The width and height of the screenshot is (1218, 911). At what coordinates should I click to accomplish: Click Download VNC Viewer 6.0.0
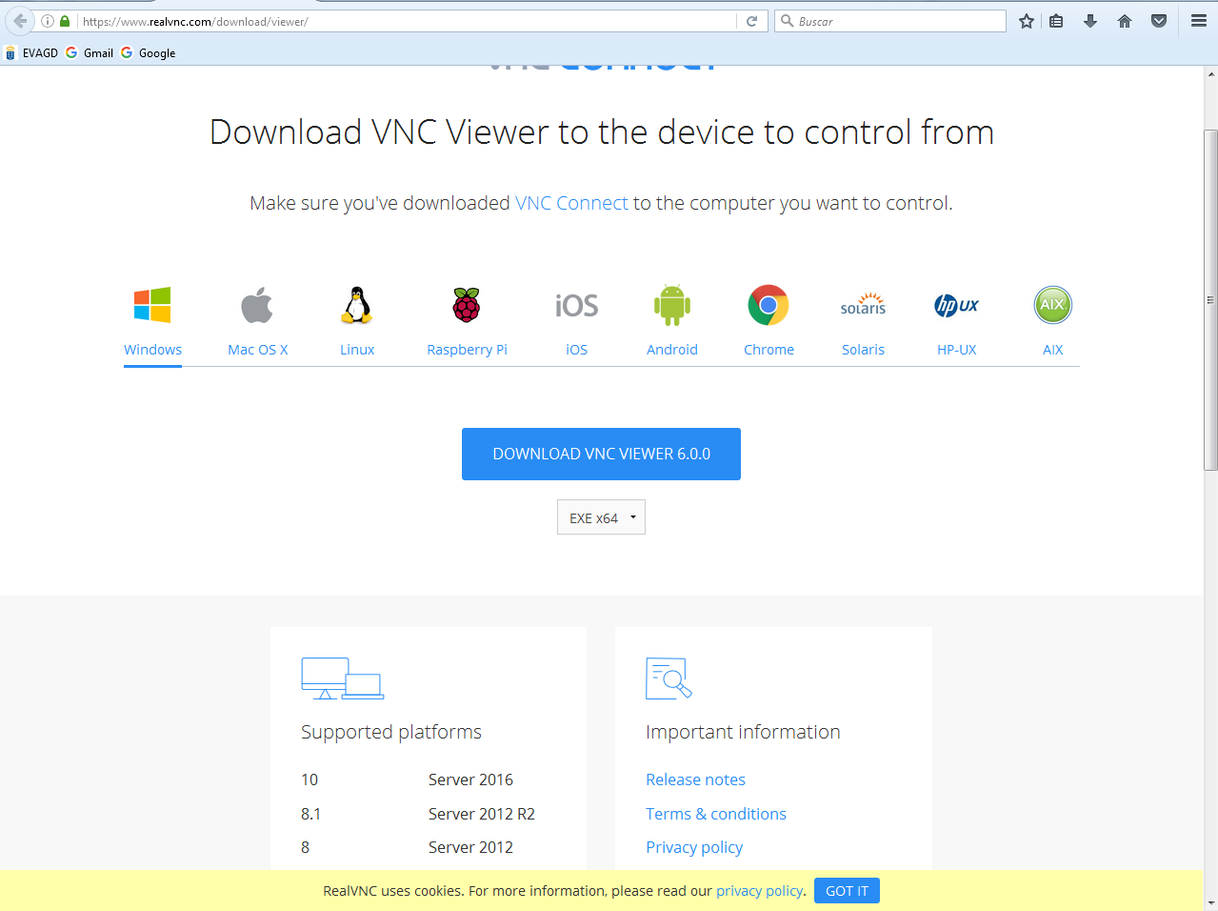click(600, 454)
